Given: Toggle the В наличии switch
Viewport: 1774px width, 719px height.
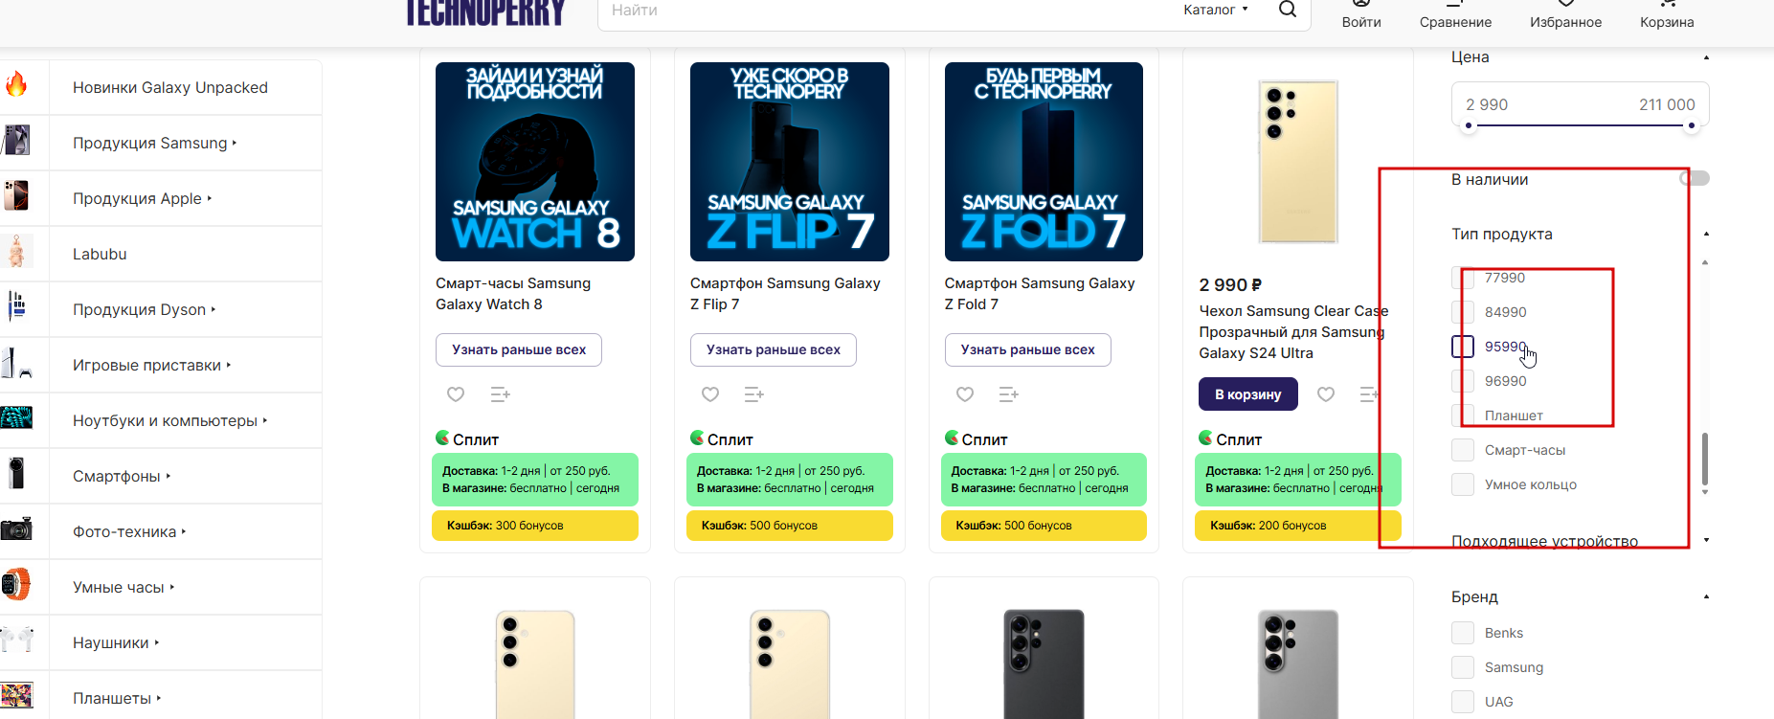Looking at the screenshot, I should [x=1695, y=179].
